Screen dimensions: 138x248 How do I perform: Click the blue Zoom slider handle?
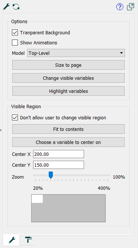tap(51, 175)
